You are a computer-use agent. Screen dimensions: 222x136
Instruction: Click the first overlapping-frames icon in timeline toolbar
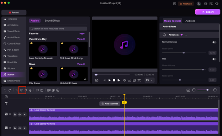[x=49, y=90]
